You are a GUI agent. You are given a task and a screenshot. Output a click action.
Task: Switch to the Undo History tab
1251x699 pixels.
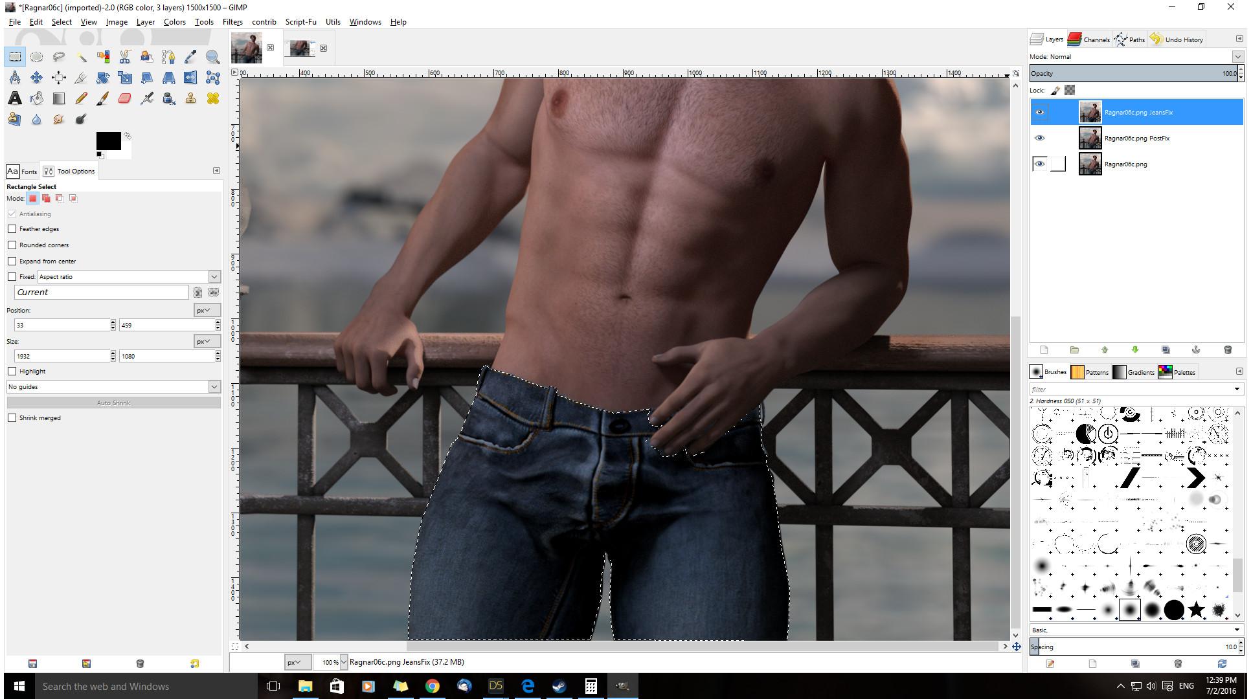click(1177, 39)
